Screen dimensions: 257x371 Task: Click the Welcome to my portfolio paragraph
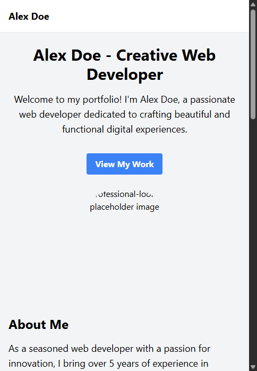[124, 114]
